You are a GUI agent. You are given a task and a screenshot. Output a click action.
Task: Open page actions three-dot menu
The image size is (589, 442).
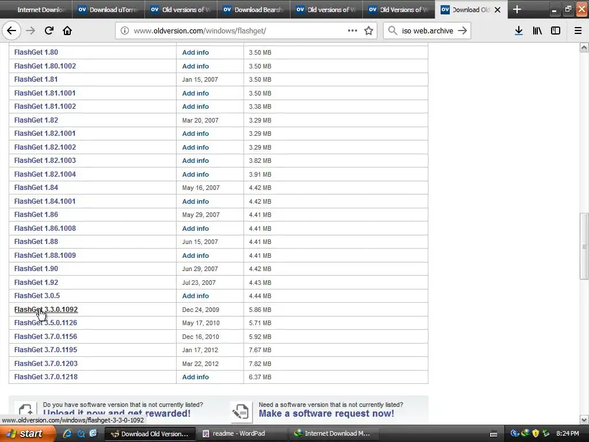point(353,31)
